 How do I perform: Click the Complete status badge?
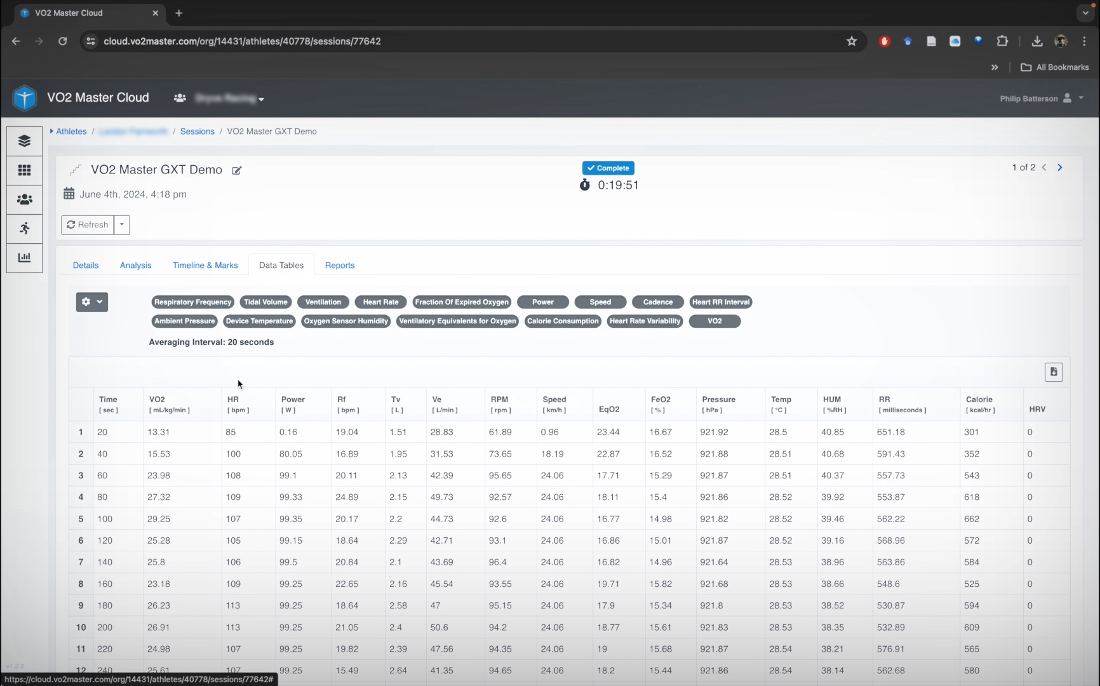click(x=608, y=168)
